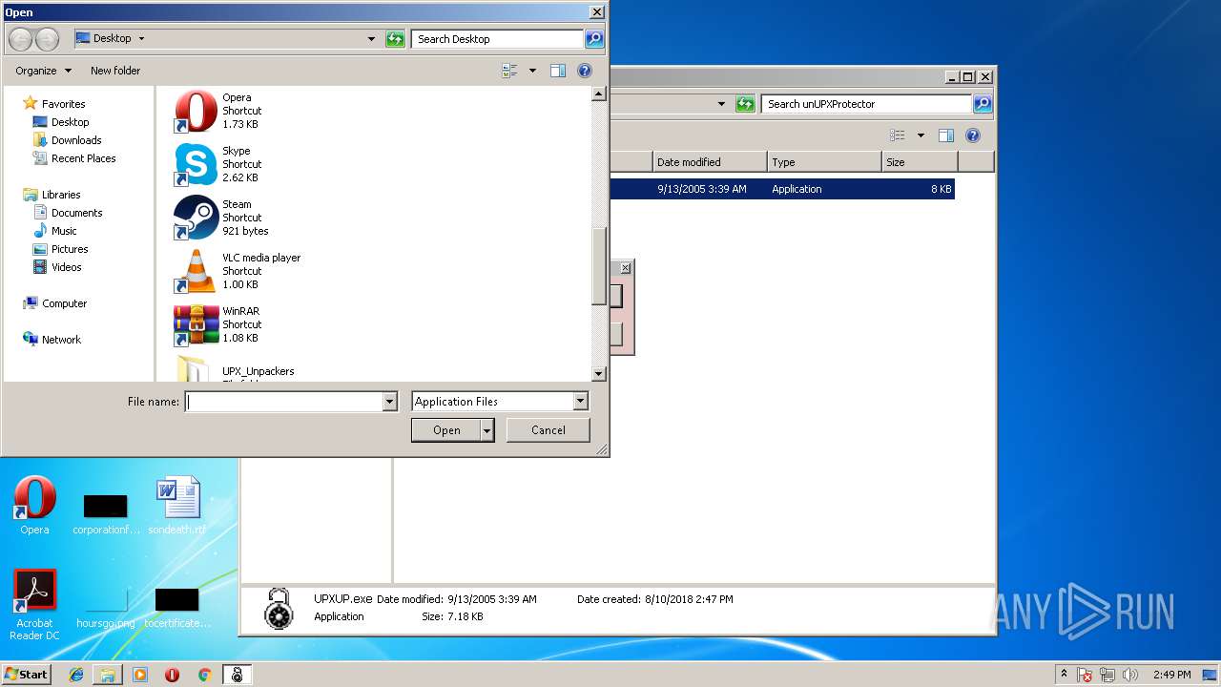This screenshot has width=1221, height=687.
Task: Cancel the Open dialog
Action: pos(548,430)
